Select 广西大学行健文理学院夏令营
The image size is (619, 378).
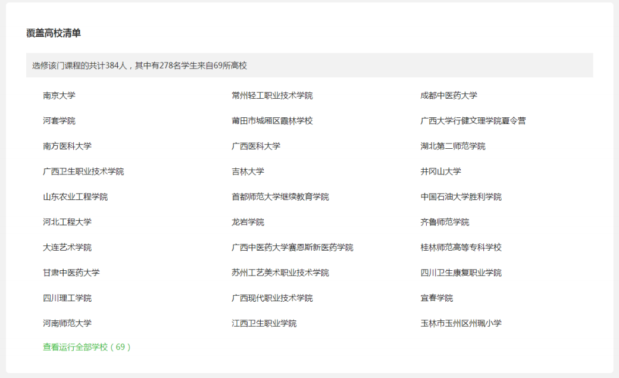(x=473, y=121)
